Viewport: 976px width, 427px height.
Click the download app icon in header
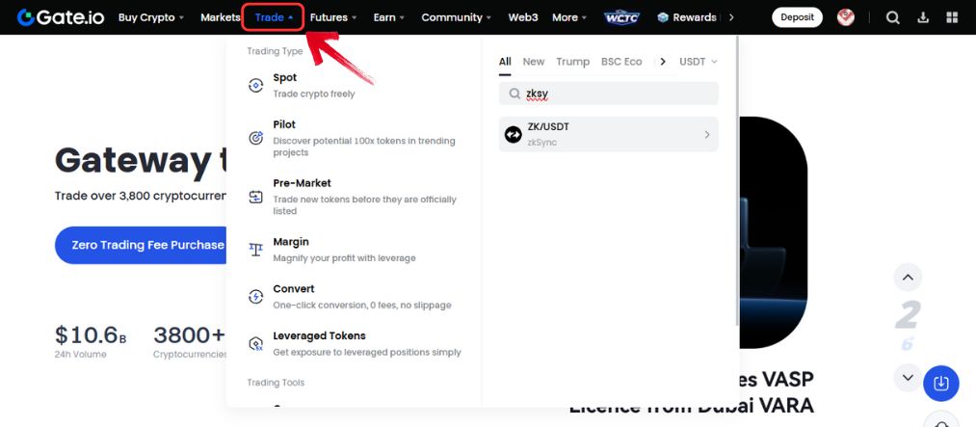tap(923, 17)
